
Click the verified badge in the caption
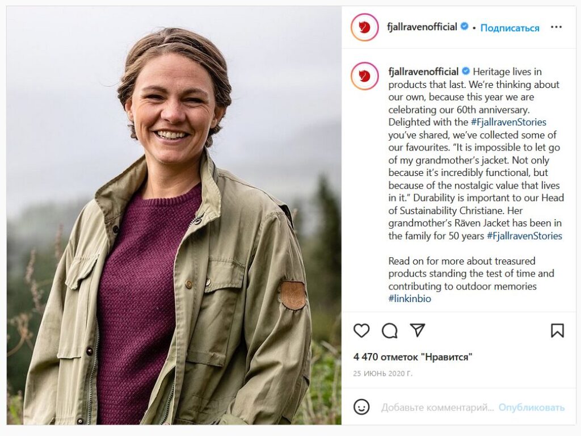[x=466, y=72]
